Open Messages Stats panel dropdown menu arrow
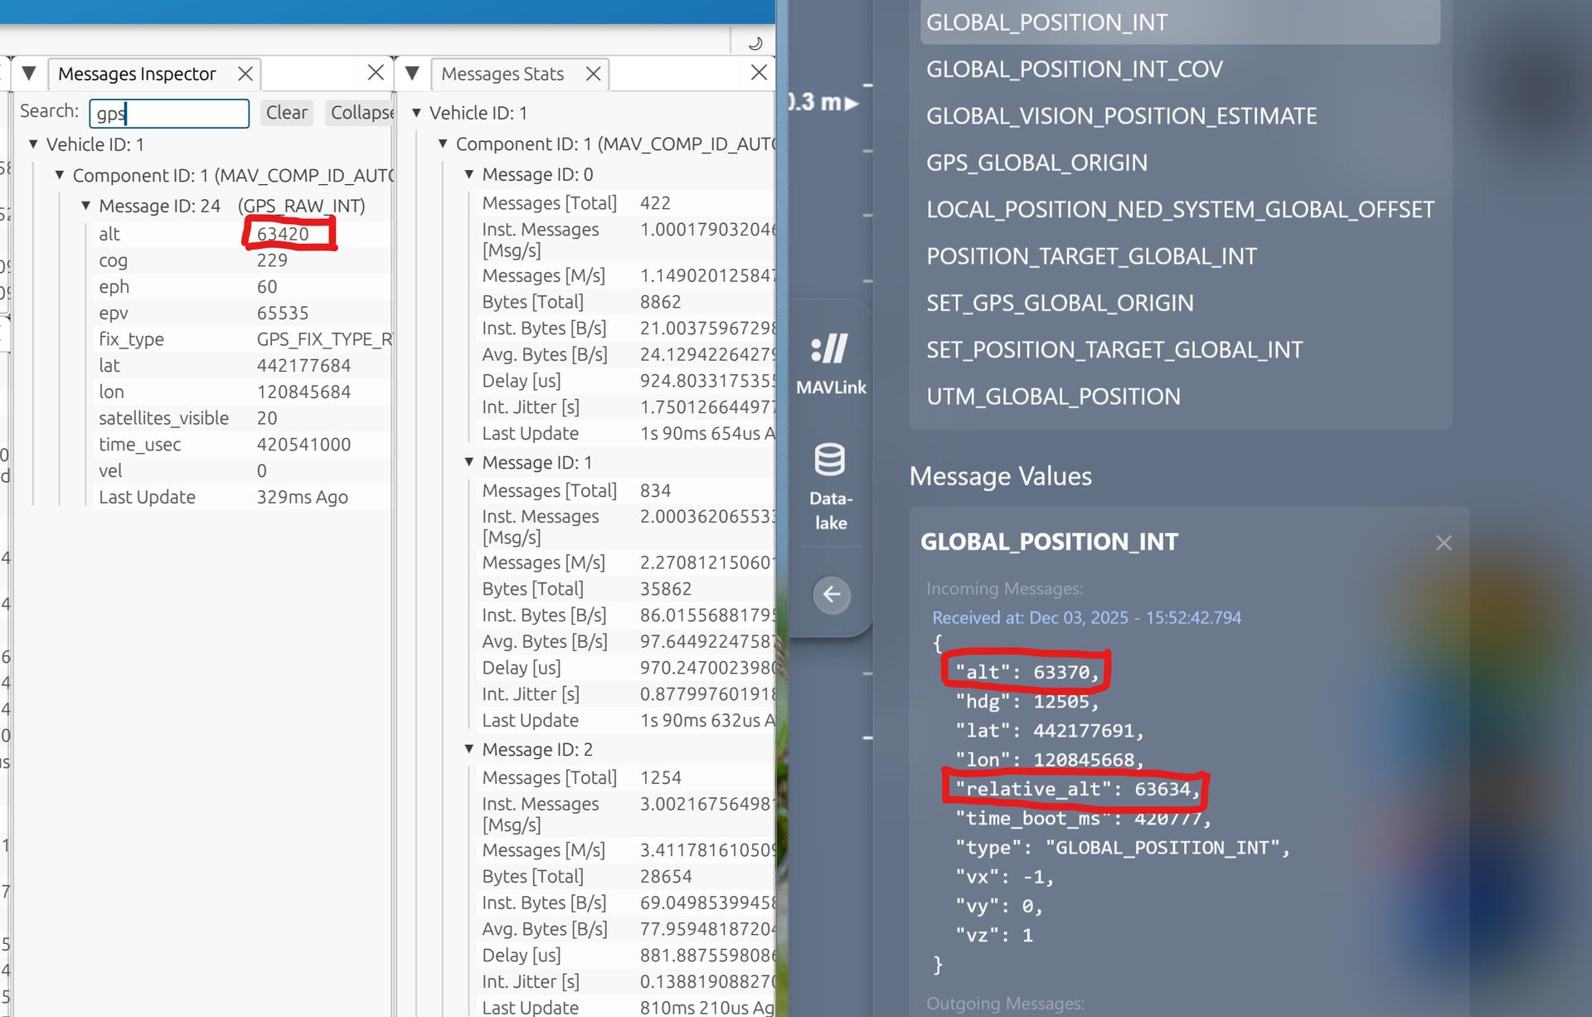Image resolution: width=1592 pixels, height=1017 pixels. [x=412, y=73]
